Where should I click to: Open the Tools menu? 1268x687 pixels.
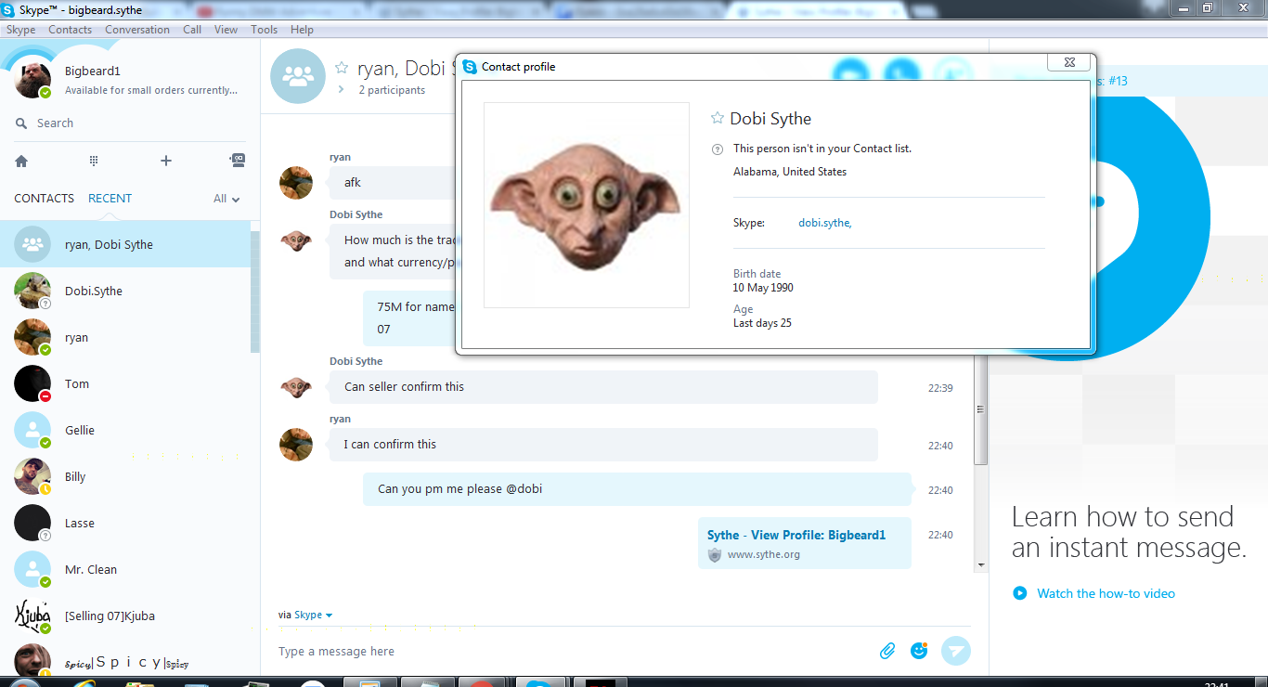[x=265, y=30]
